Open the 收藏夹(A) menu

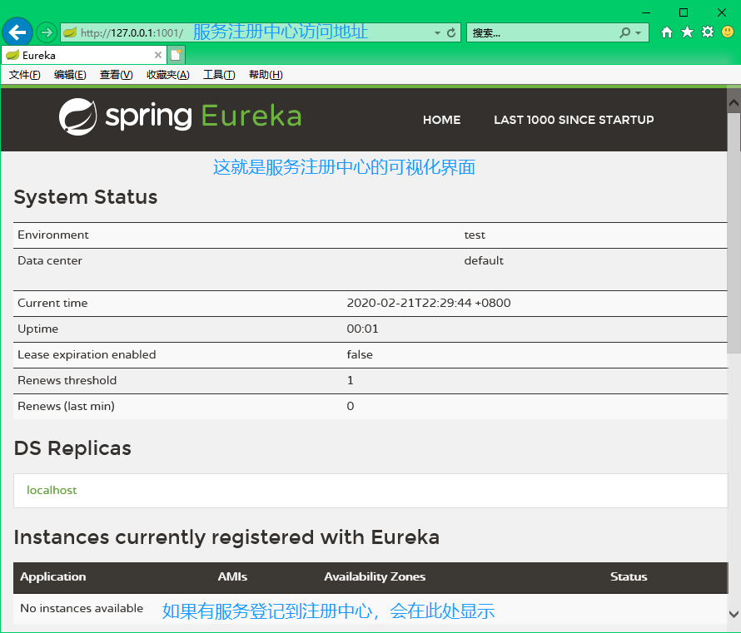pyautogui.click(x=167, y=75)
